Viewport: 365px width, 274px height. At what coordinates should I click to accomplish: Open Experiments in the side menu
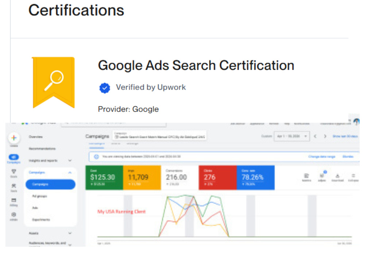click(x=41, y=220)
